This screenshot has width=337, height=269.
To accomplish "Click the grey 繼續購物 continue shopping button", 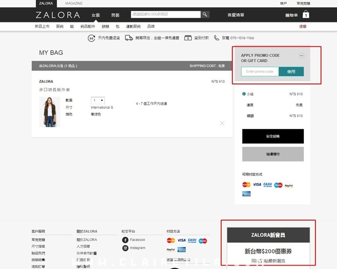I will tap(273, 154).
